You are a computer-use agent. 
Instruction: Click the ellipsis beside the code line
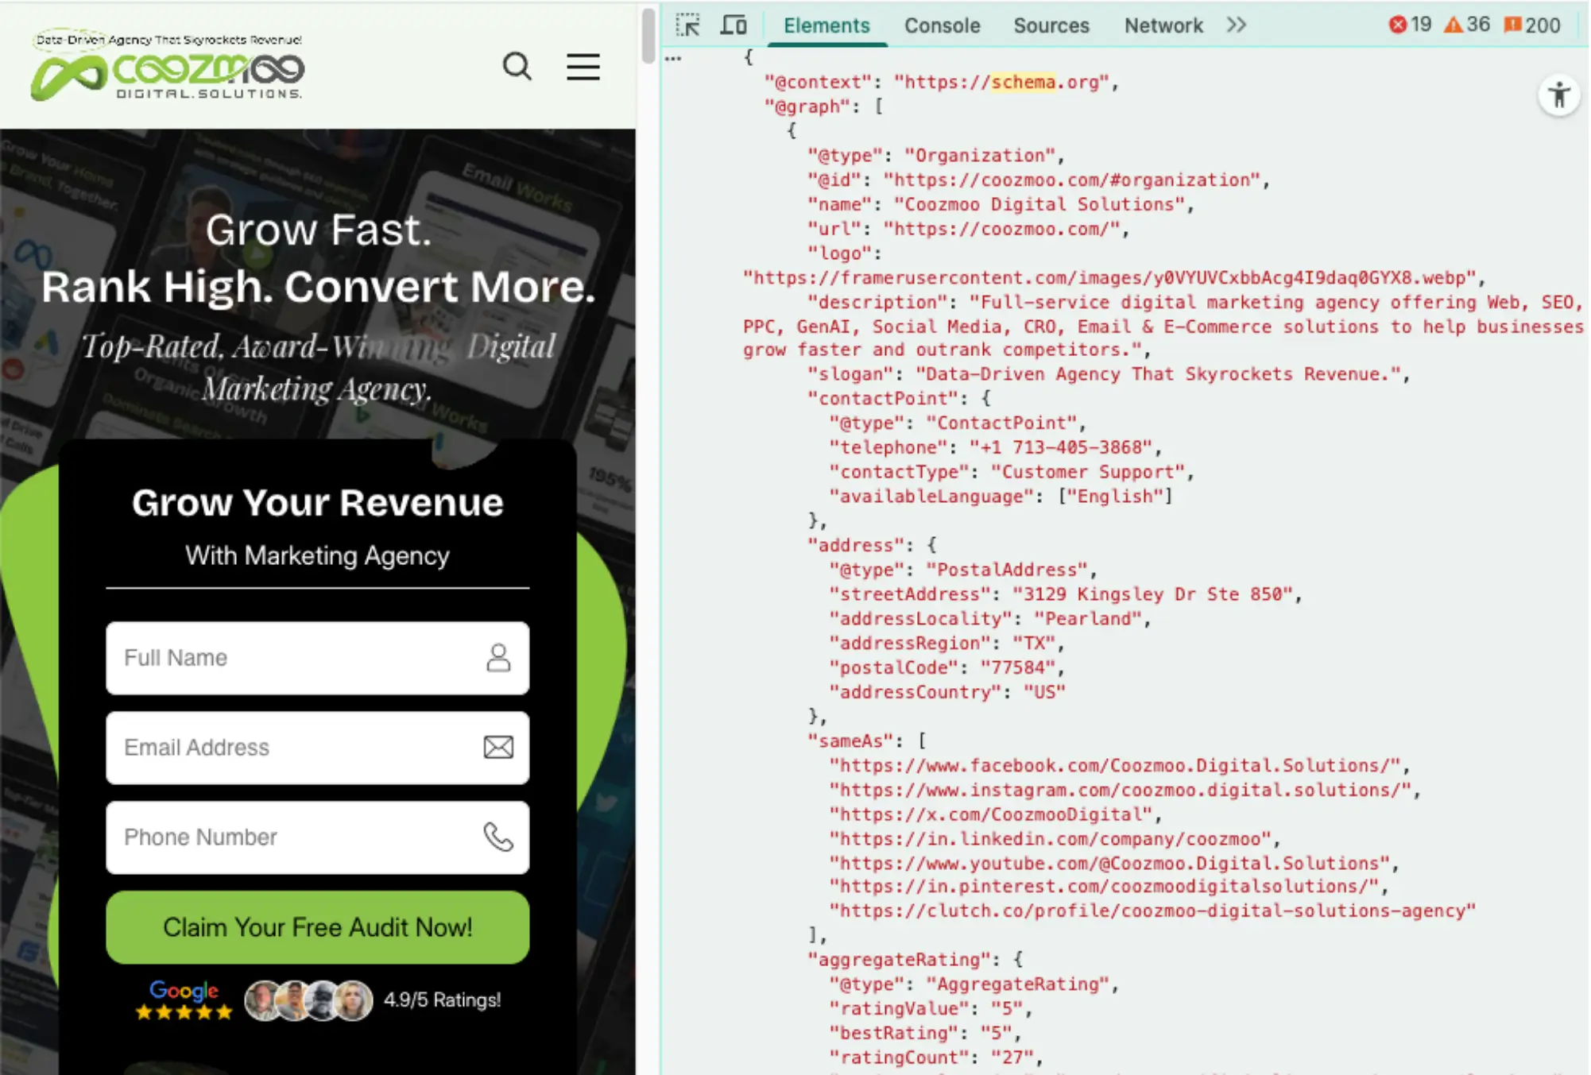(x=673, y=58)
